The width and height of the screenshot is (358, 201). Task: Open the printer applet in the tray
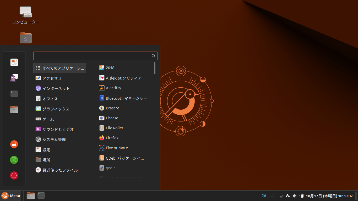click(x=281, y=196)
